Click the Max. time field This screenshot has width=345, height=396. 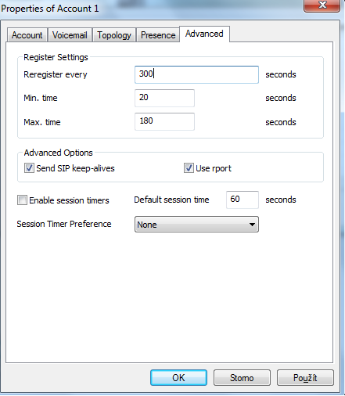(164, 121)
